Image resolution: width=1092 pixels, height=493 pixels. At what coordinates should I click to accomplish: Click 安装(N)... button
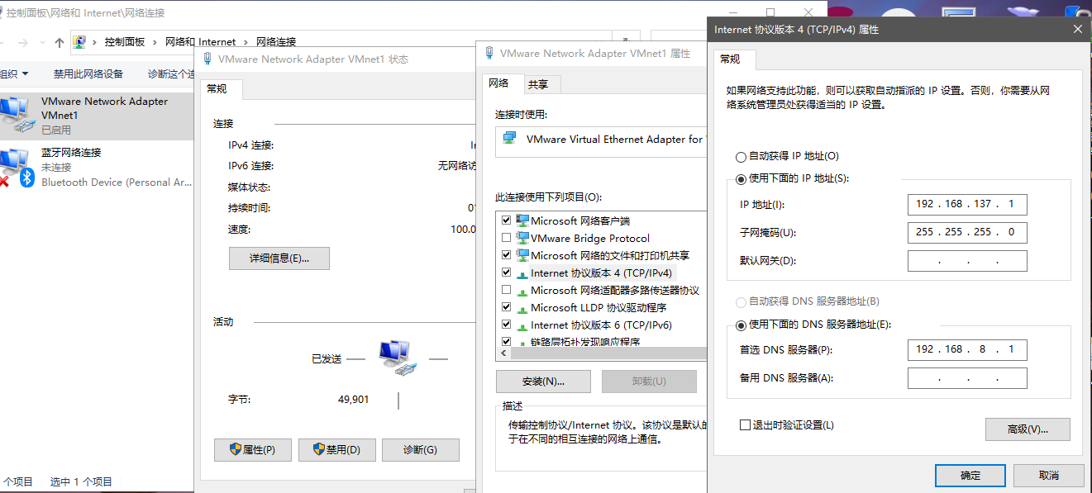543,382
